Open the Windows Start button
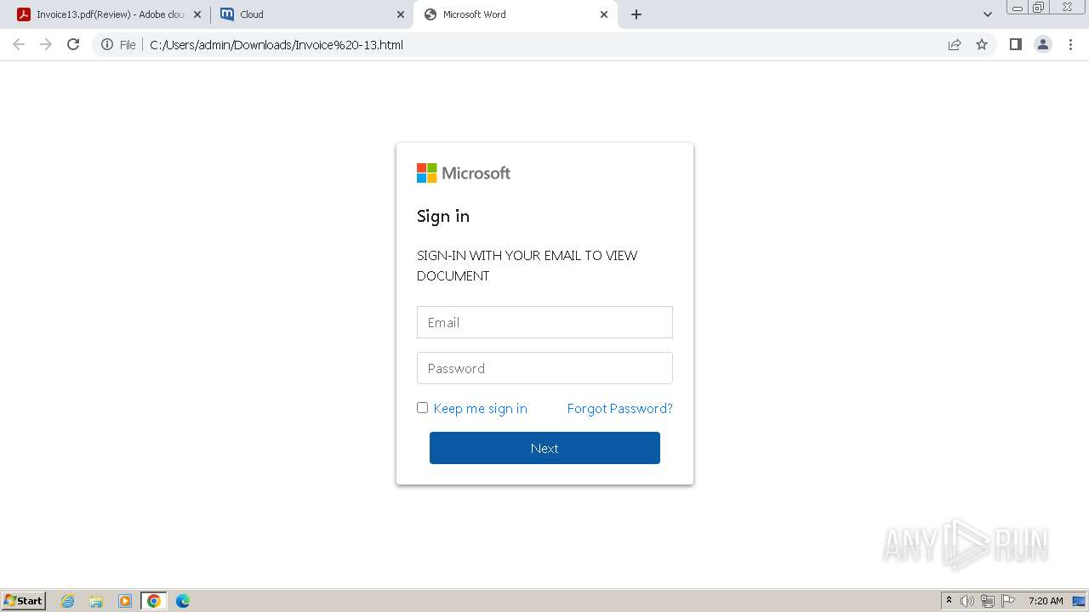The image size is (1089, 612). coord(23,601)
